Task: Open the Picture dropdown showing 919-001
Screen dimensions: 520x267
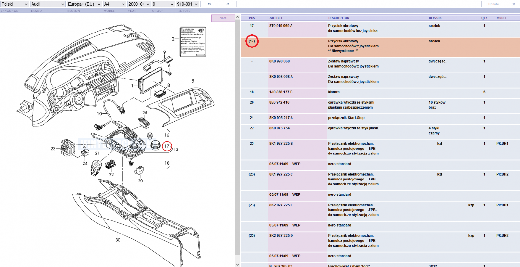Action: click(188, 4)
